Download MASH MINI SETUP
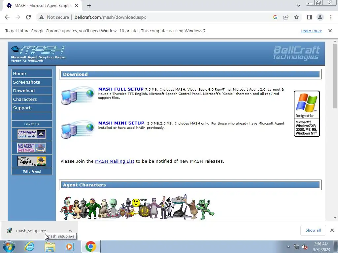Screen dimensions: 338x253 [x=121, y=123]
